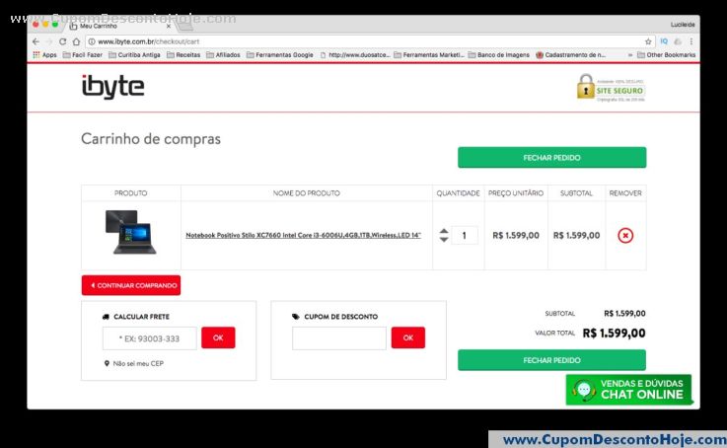Open the Receitas bookmark folder
727x448 pixels.
click(183, 54)
